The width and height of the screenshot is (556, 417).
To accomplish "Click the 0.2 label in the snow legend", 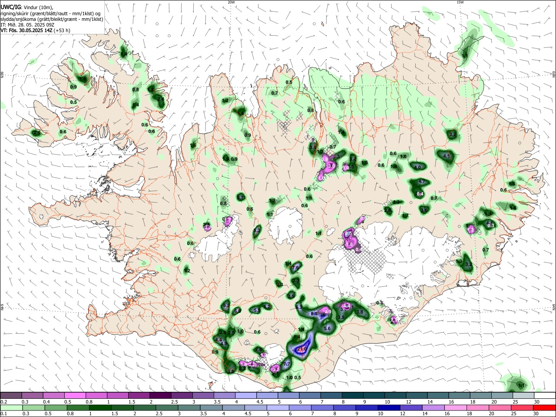I will tap(3, 402).
